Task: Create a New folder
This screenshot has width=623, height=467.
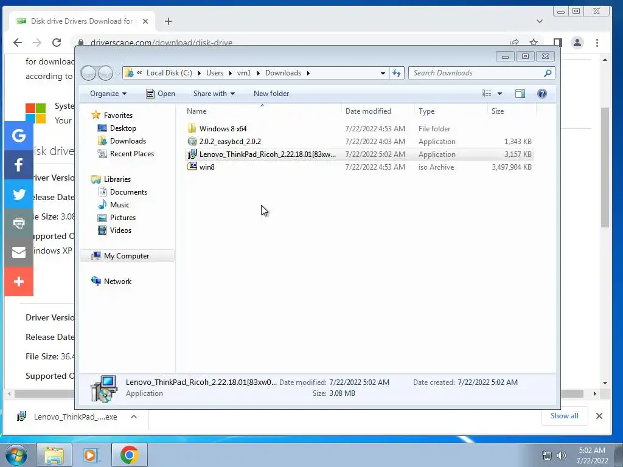Action: [x=271, y=94]
